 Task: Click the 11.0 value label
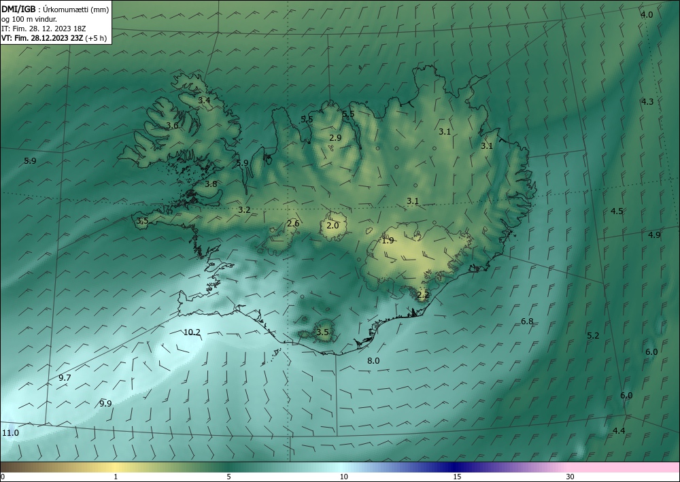pos(10,433)
